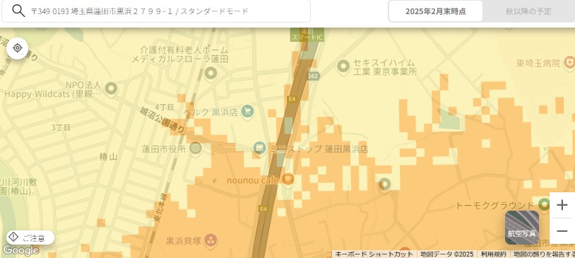The image size is (575, 258).
Task: Center map with current location button
Action: click(17, 48)
